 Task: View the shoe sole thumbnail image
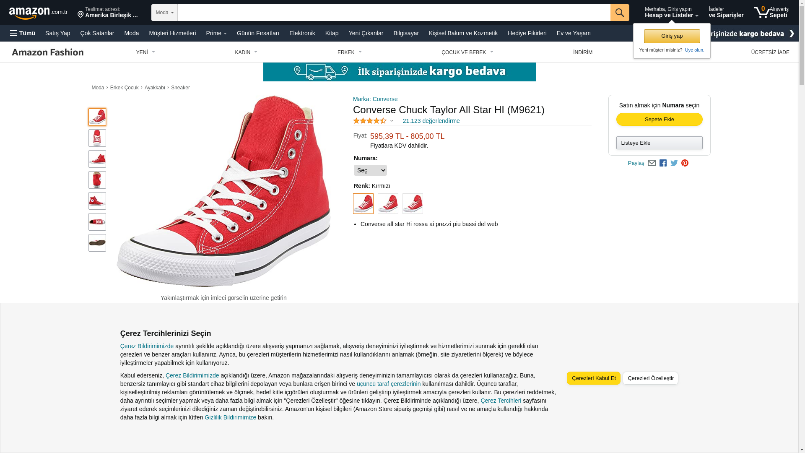(x=97, y=243)
